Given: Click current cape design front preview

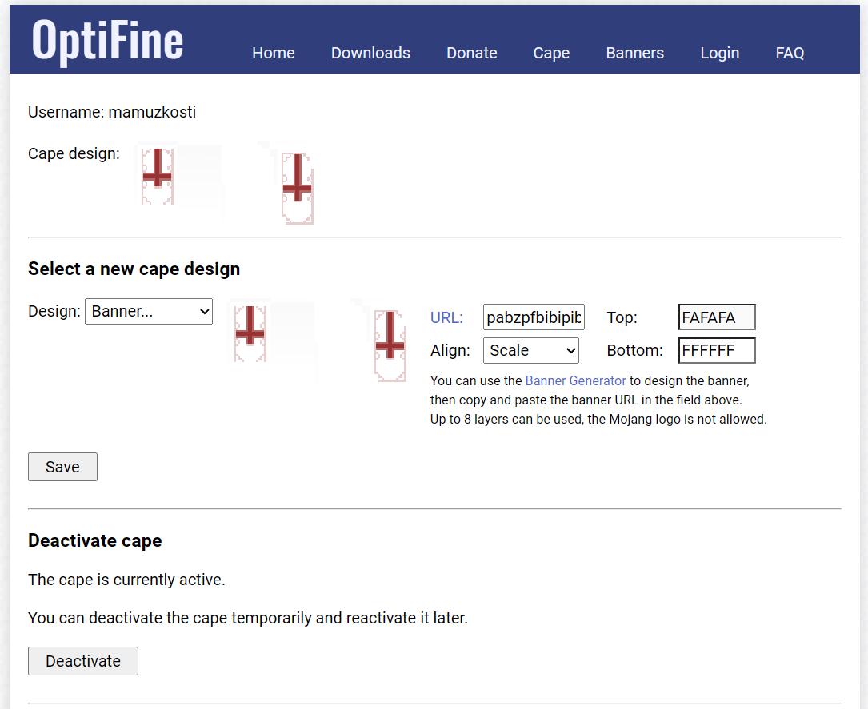Looking at the screenshot, I should click(158, 177).
